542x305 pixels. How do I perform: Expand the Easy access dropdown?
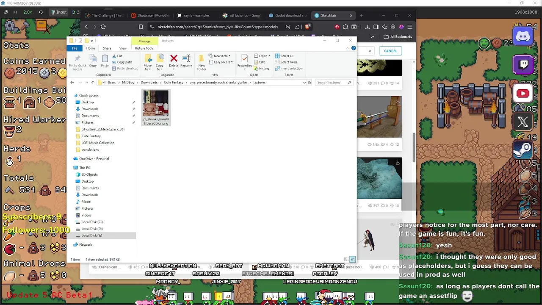pyautogui.click(x=221, y=62)
